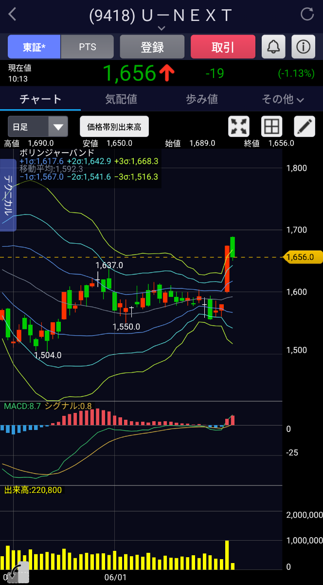Viewport: 323px width, 585px height.
Task: Switch to the 気配値 tab
Action: point(121,99)
